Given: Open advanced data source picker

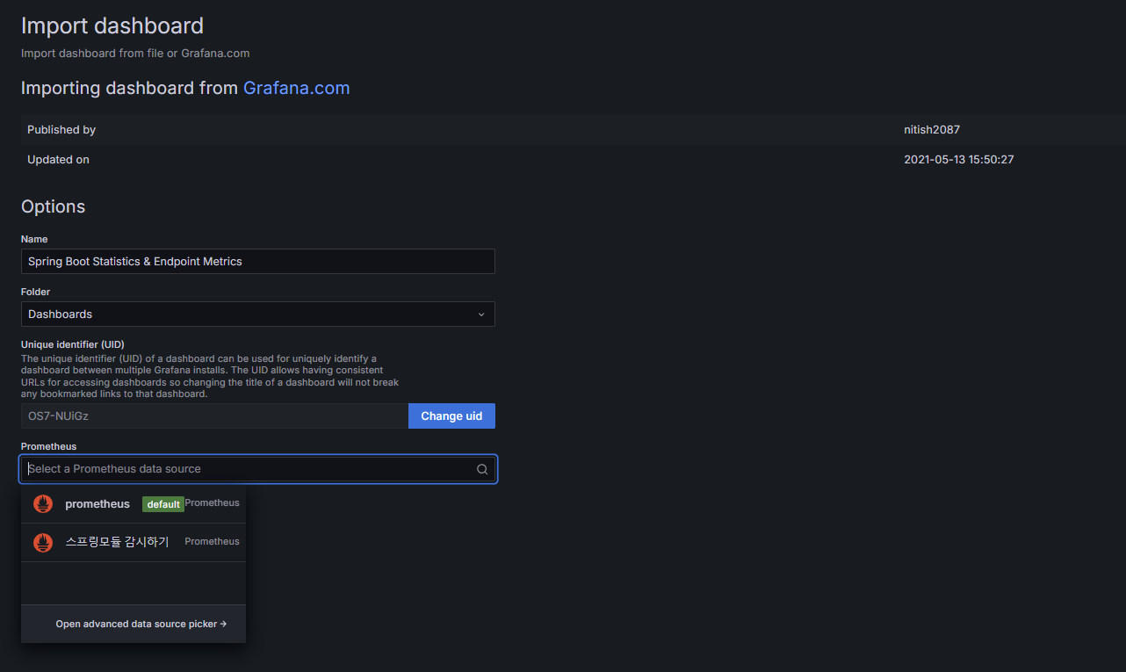Looking at the screenshot, I should click(x=141, y=624).
